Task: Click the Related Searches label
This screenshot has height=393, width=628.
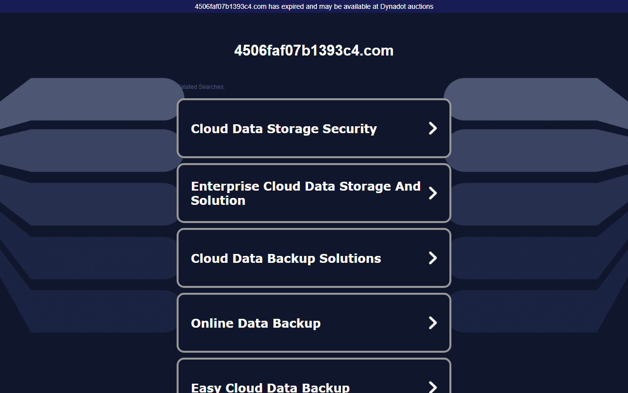Action: coord(201,87)
